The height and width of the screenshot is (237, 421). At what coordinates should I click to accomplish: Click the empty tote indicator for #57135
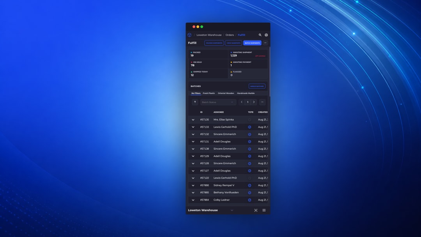point(250,120)
